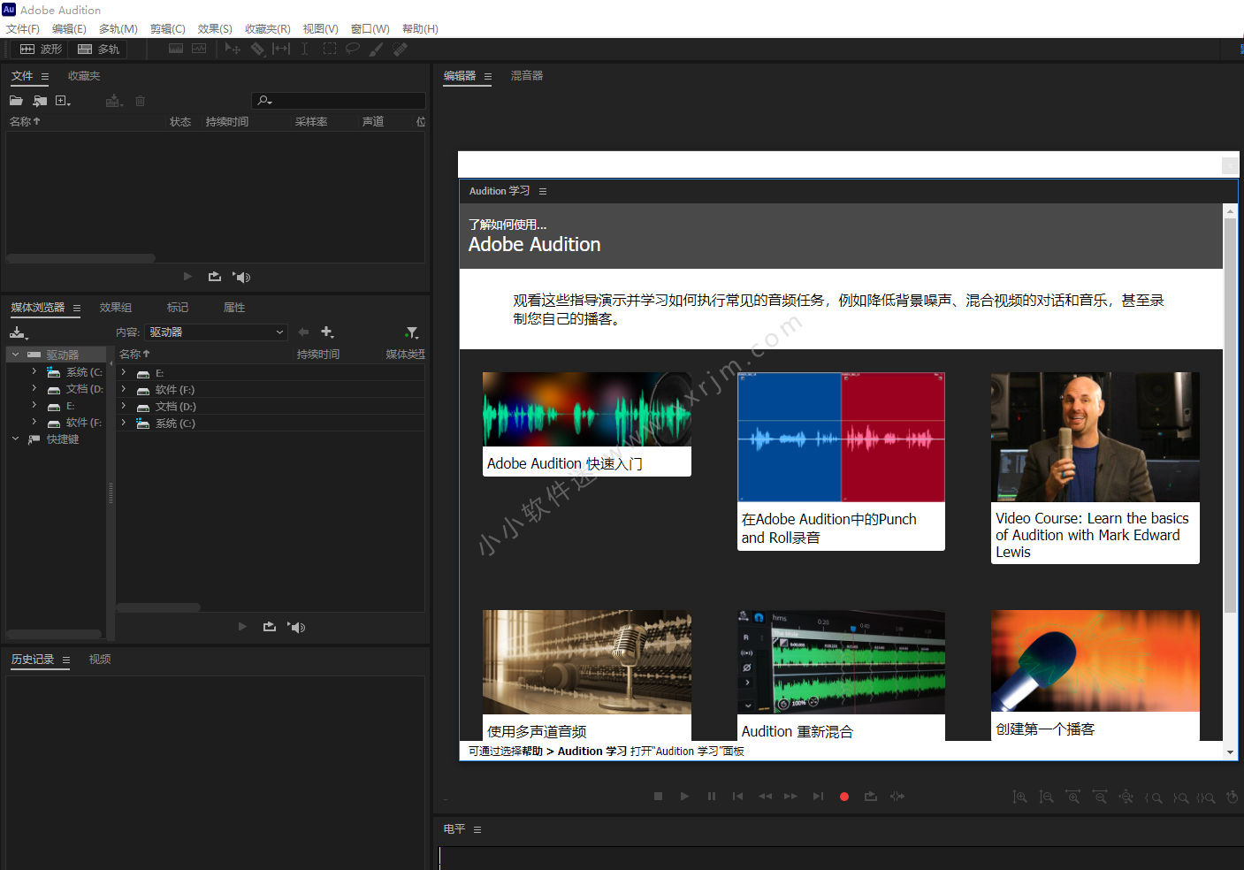The image size is (1244, 870).
Task: Switch to the 视频 tab
Action: (100, 660)
